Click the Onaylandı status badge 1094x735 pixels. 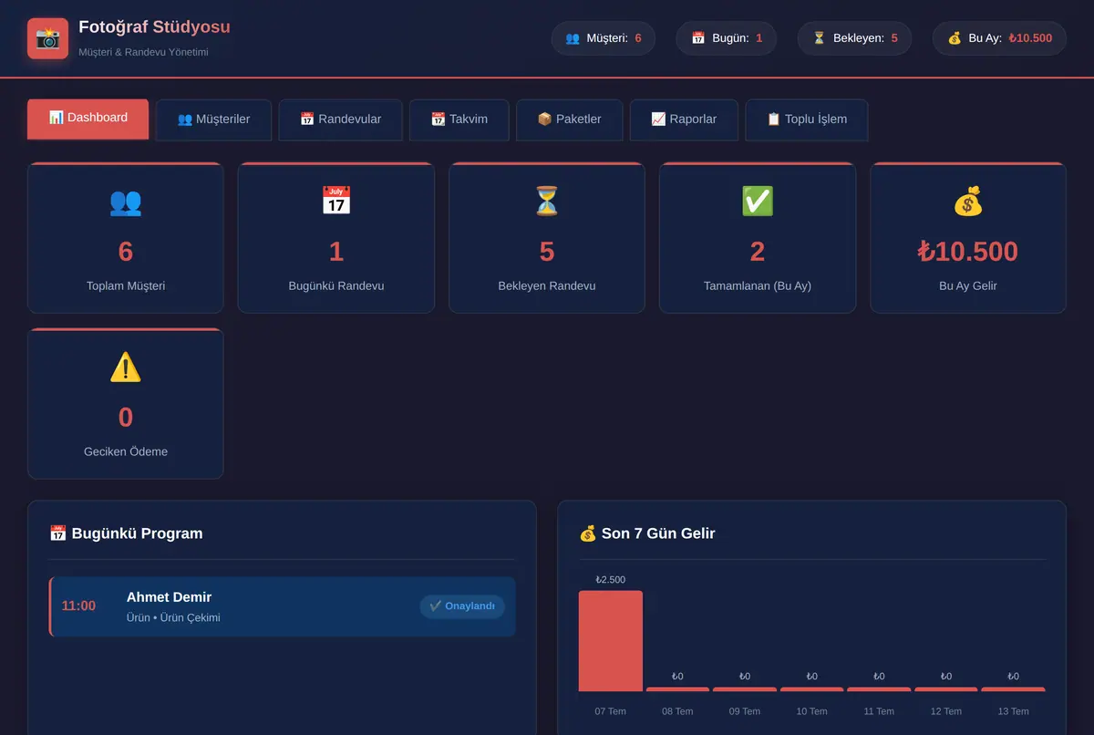[x=462, y=606]
